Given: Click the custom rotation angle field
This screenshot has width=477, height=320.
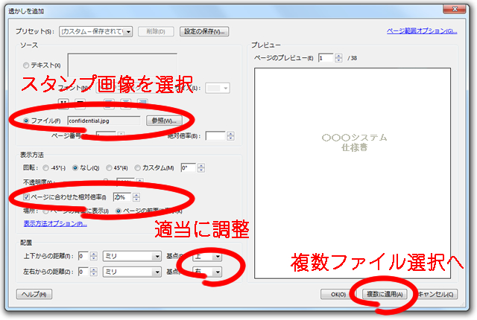Looking at the screenshot, I should [x=189, y=167].
